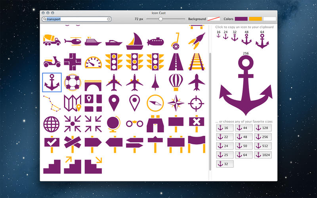317x198 pixels.
Task: Select the round compass icon
Action: point(155,103)
